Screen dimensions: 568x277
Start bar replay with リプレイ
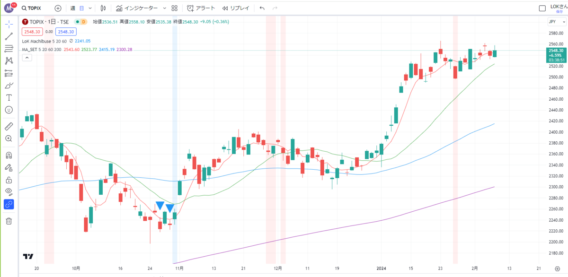click(x=236, y=9)
